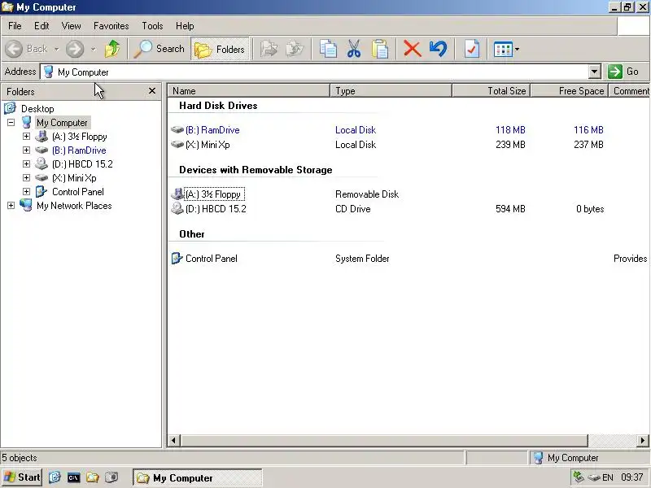Open the Search pane
The width and height of the screenshot is (651, 488).
click(159, 49)
